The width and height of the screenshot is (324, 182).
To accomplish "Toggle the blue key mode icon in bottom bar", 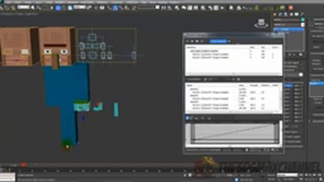I will (236, 179).
